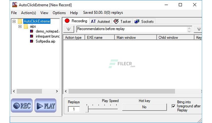Screen dimensions: 212x123
Task: Click action table horizontal scrollbar thumb
Action: point(122,91)
